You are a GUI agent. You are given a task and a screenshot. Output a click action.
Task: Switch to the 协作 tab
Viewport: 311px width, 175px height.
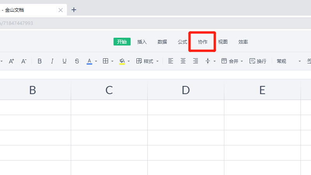pyautogui.click(x=203, y=42)
